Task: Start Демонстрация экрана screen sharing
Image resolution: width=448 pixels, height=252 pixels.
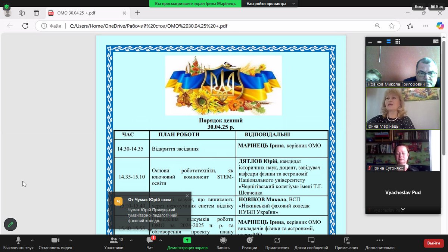Action: [x=187, y=243]
